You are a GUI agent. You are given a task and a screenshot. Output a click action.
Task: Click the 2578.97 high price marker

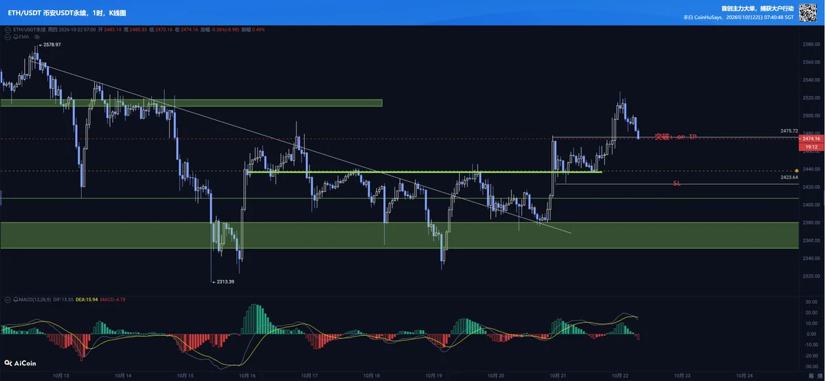[49, 45]
